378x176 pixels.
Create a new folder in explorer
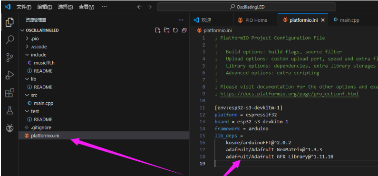click(x=166, y=30)
